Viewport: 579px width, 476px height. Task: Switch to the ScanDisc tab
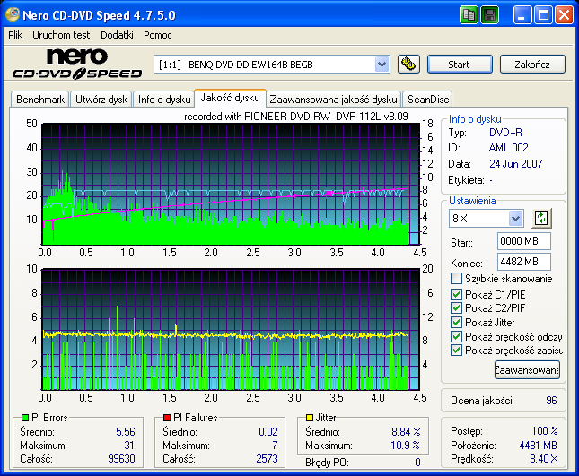(428, 100)
